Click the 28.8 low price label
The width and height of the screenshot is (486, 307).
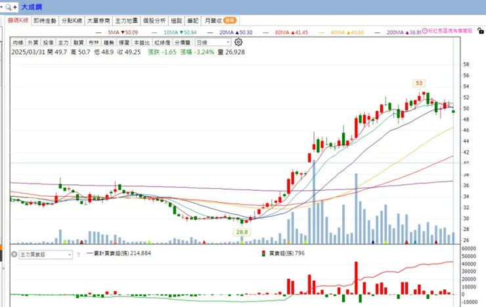[x=242, y=232]
